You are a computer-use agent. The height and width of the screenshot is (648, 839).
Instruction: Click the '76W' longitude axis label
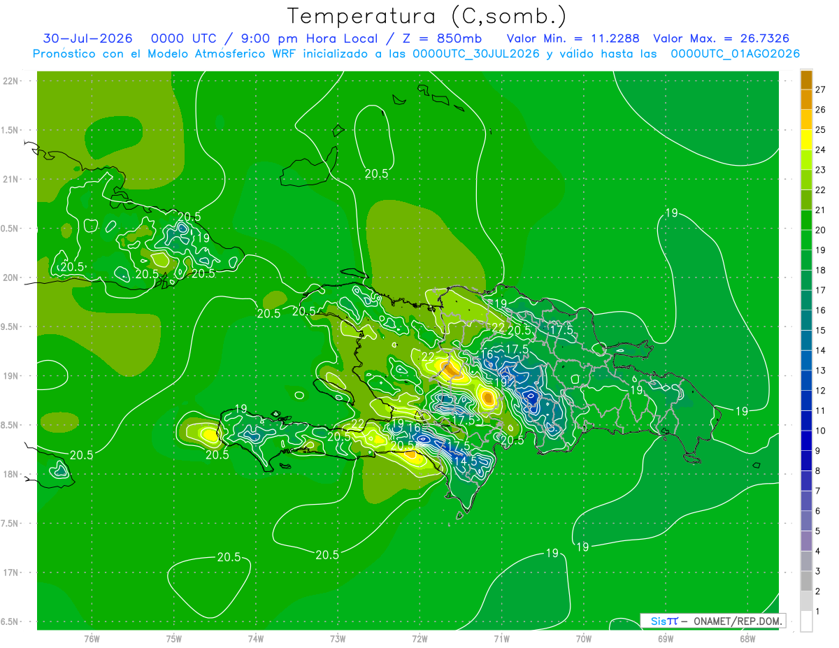(92, 638)
